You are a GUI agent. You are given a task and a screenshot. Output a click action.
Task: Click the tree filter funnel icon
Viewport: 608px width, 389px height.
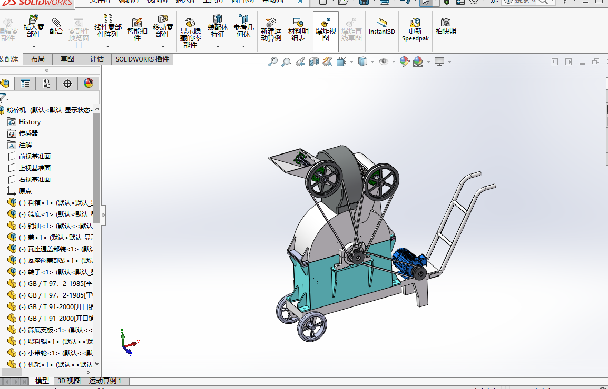point(3,98)
